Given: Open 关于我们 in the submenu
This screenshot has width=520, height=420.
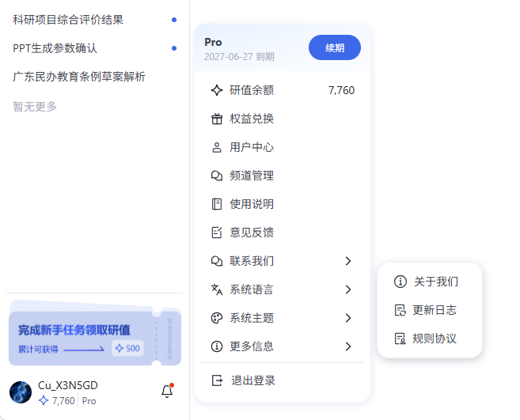Looking at the screenshot, I should (x=430, y=282).
